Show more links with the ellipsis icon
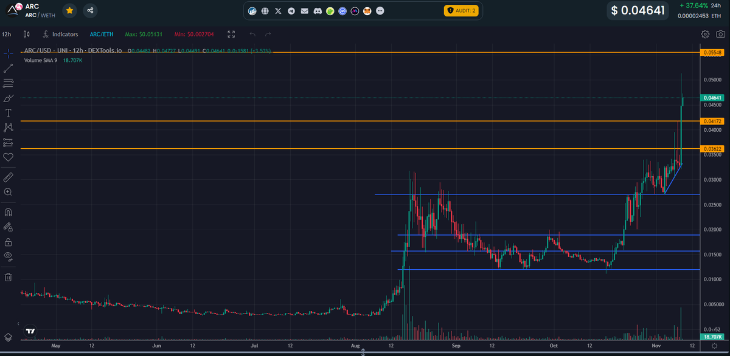730x356 pixels. coord(380,11)
